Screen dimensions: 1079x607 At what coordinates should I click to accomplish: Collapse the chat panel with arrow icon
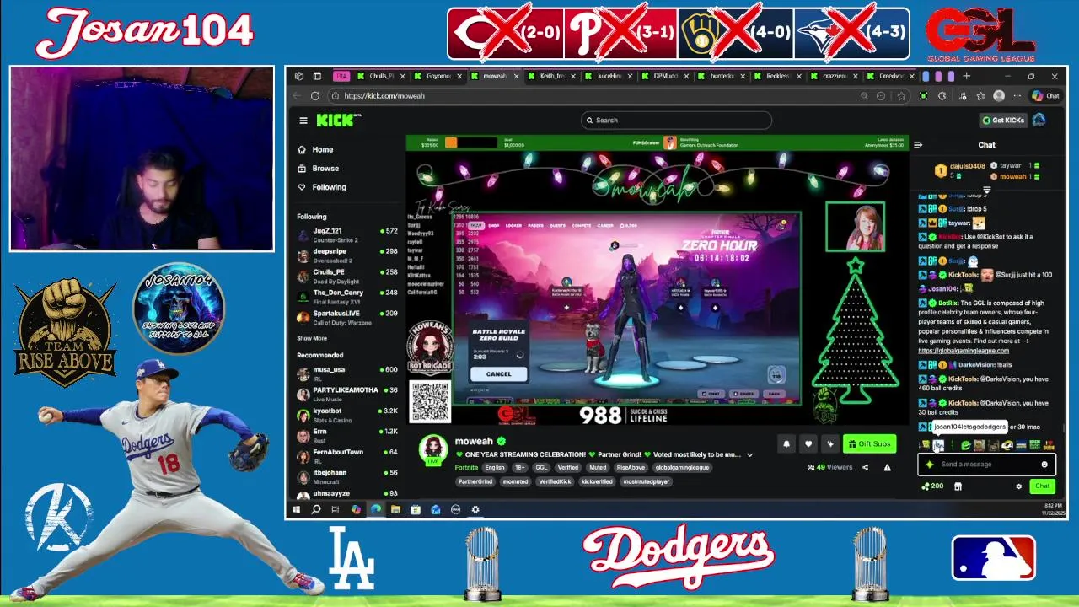point(918,145)
